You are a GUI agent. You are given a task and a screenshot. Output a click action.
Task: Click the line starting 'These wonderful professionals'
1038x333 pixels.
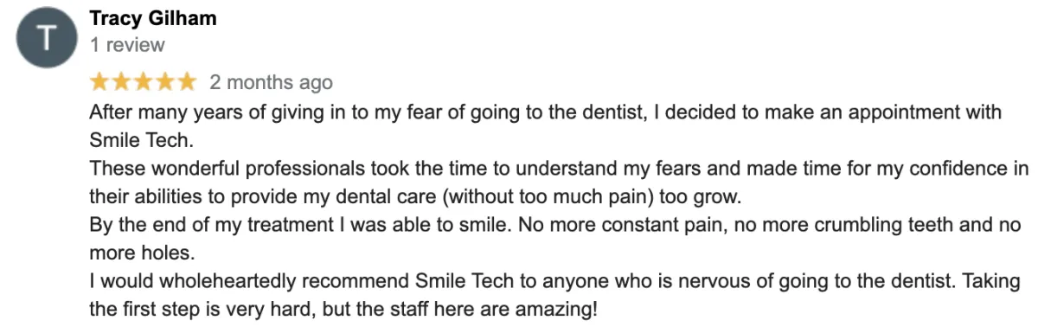pyautogui.click(x=559, y=168)
